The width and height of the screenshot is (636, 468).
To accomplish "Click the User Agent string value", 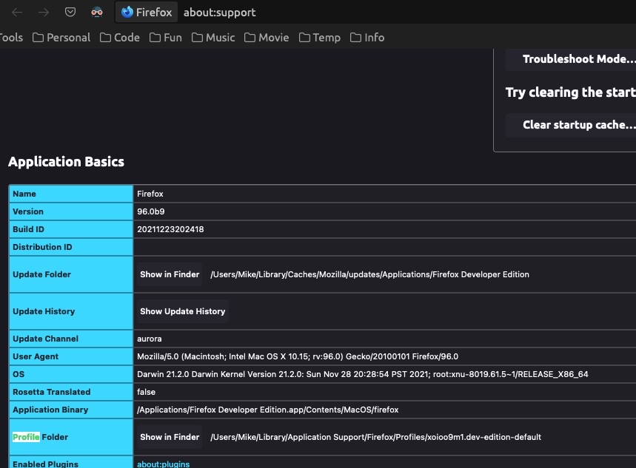I will [x=298, y=356].
